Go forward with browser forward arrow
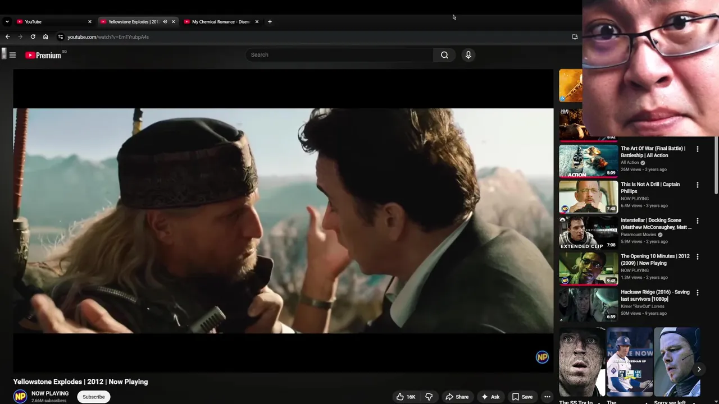This screenshot has width=719, height=404. point(20,36)
